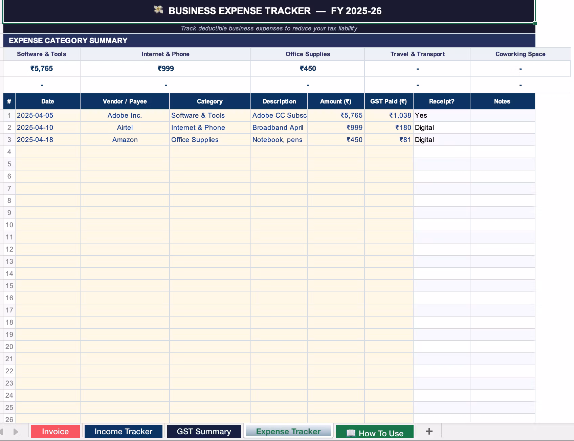Add a new sheet with plus button
This screenshot has width=574, height=441.
pos(429,431)
